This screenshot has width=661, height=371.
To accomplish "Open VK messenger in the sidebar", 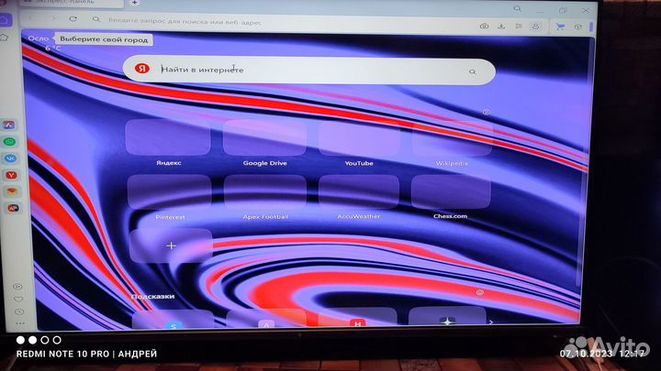I will (x=9, y=158).
